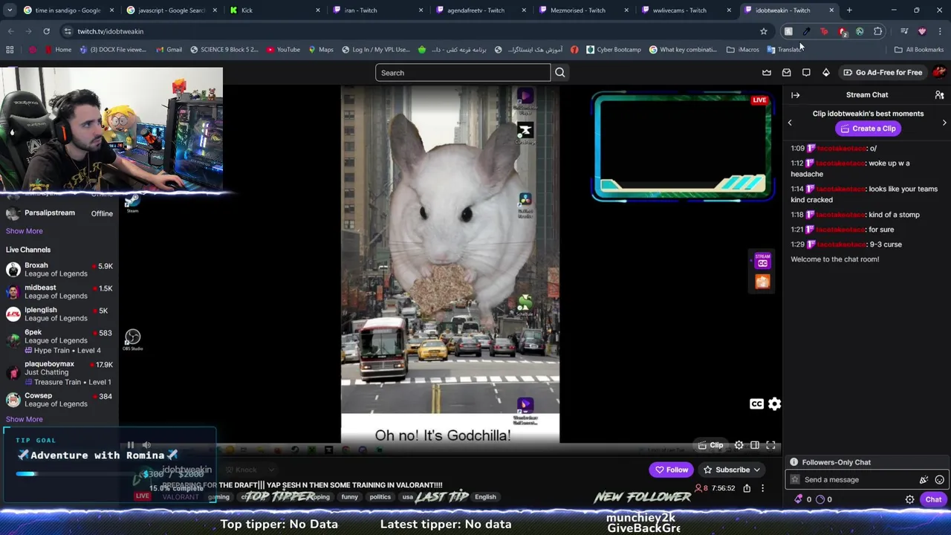Collapse the chat panel arrow
Screen dimensions: 951x535
point(795,95)
